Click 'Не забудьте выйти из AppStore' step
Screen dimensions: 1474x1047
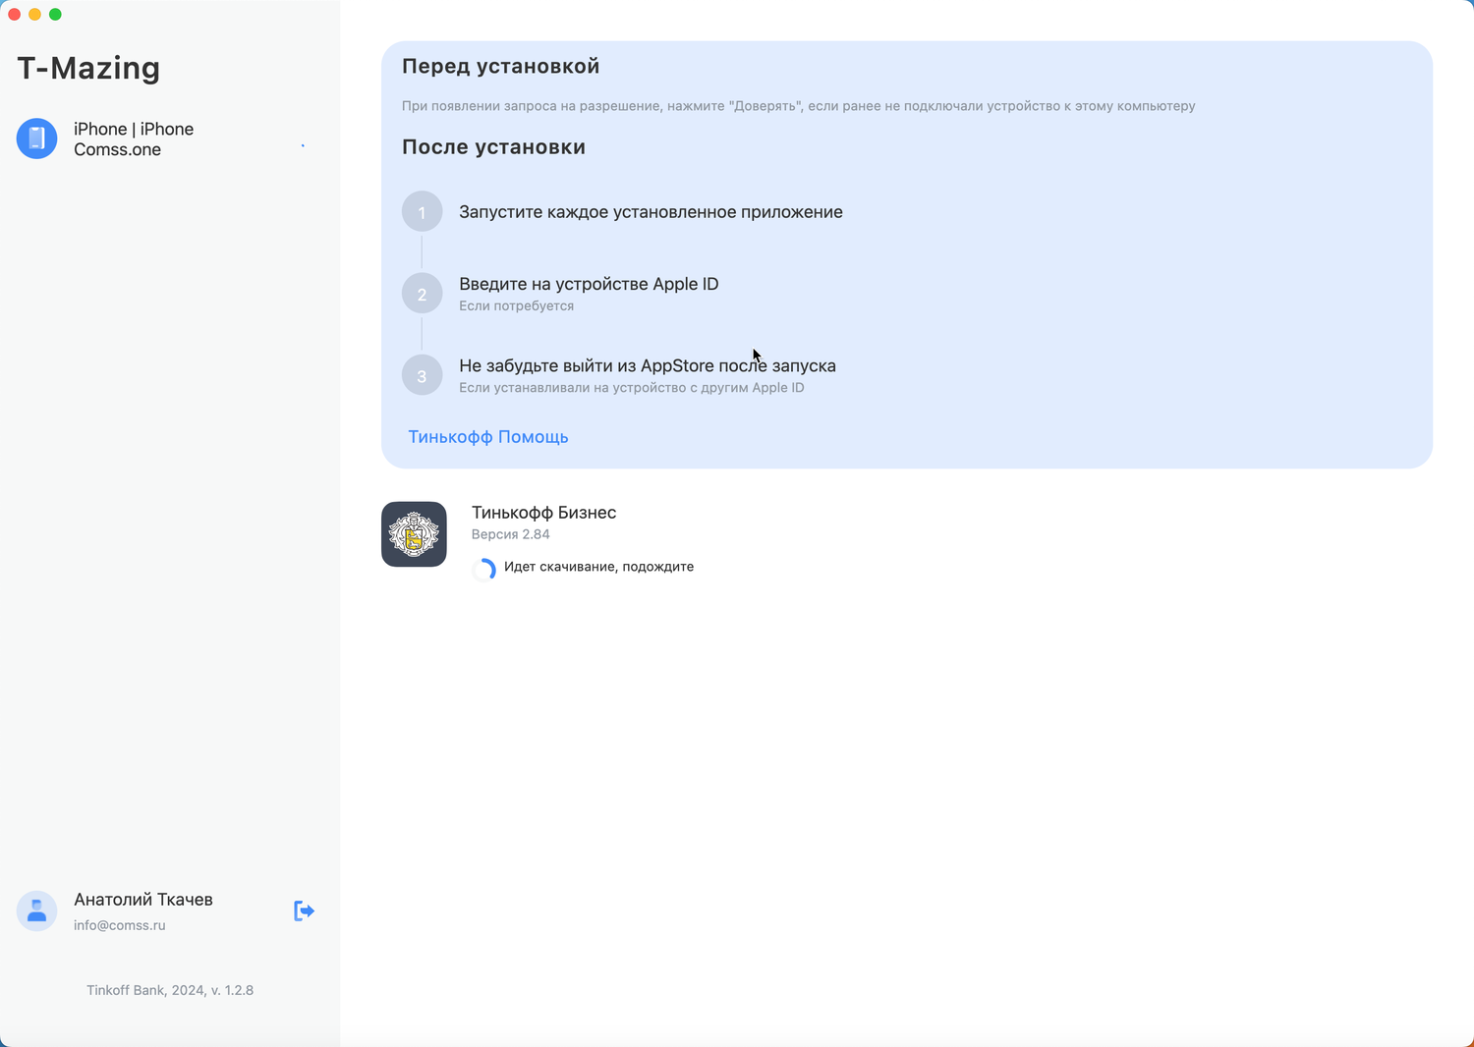[x=648, y=365]
